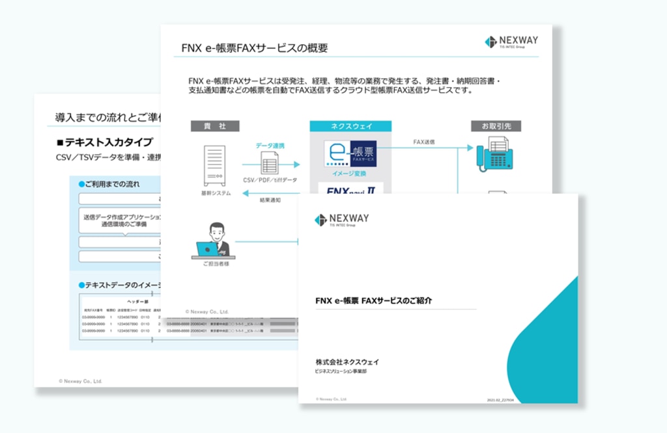
Task: Switch to the 貴社 section label
Action: click(x=216, y=125)
